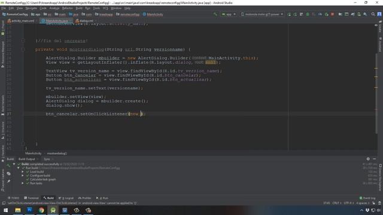Select the Sync tab in Build panel

pos(47,159)
